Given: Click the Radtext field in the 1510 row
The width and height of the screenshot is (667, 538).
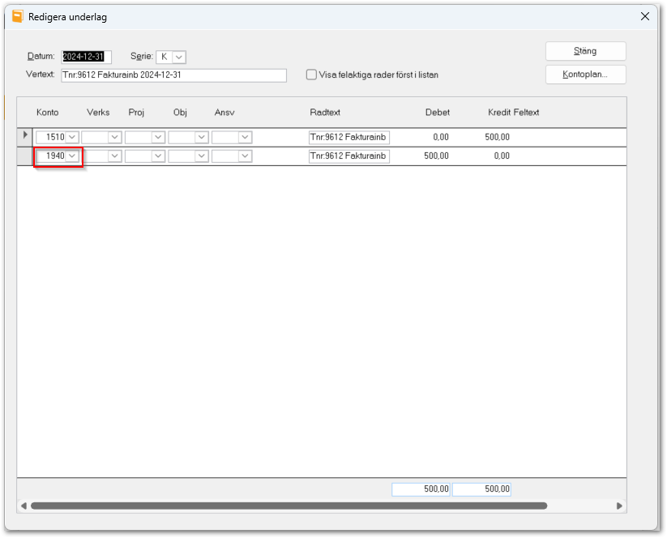Looking at the screenshot, I should click(x=348, y=137).
